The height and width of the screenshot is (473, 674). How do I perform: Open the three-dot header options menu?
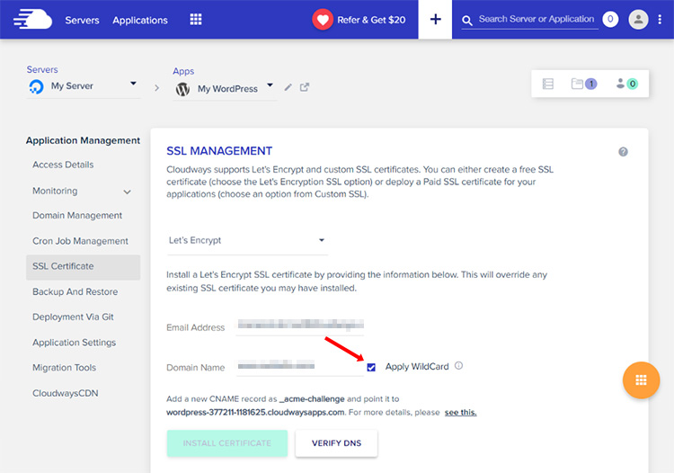click(x=660, y=19)
